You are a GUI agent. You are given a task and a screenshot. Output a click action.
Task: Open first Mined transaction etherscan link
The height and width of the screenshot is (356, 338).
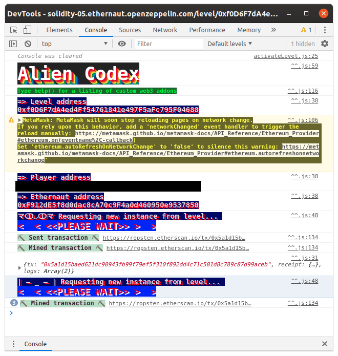point(178,248)
